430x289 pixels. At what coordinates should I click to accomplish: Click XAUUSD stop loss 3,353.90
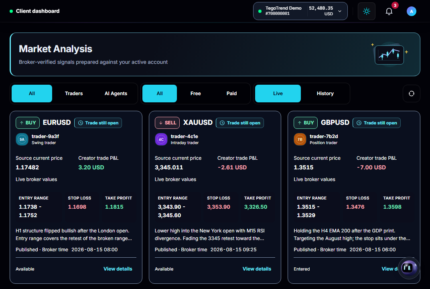click(x=219, y=207)
